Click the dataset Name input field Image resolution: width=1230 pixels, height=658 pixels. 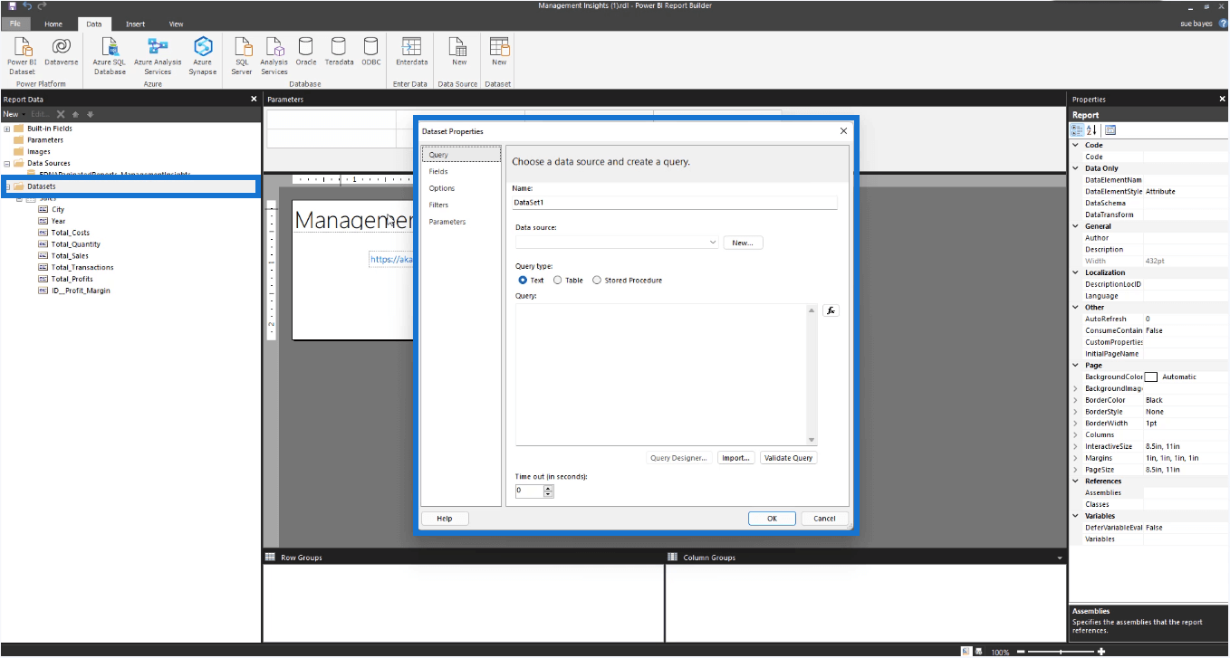pos(676,203)
